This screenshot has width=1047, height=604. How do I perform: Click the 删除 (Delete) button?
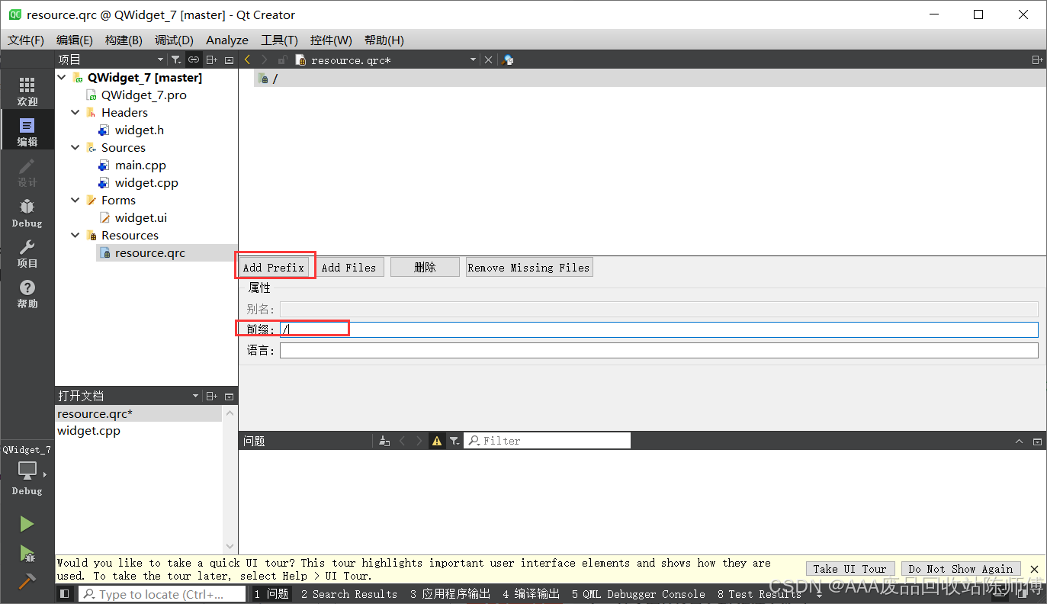(425, 267)
